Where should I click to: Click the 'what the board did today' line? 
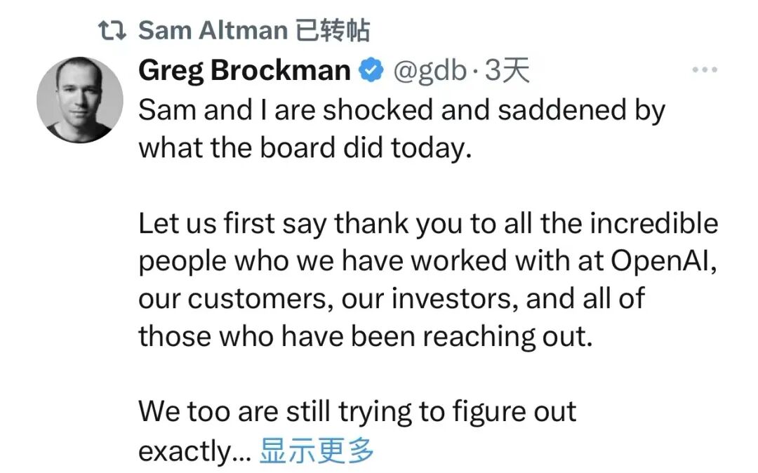coord(305,148)
